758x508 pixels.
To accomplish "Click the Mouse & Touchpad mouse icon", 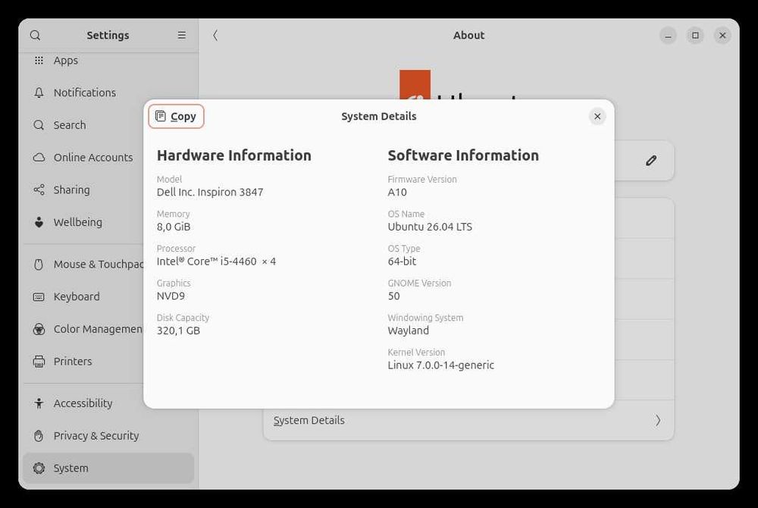I will pos(39,265).
